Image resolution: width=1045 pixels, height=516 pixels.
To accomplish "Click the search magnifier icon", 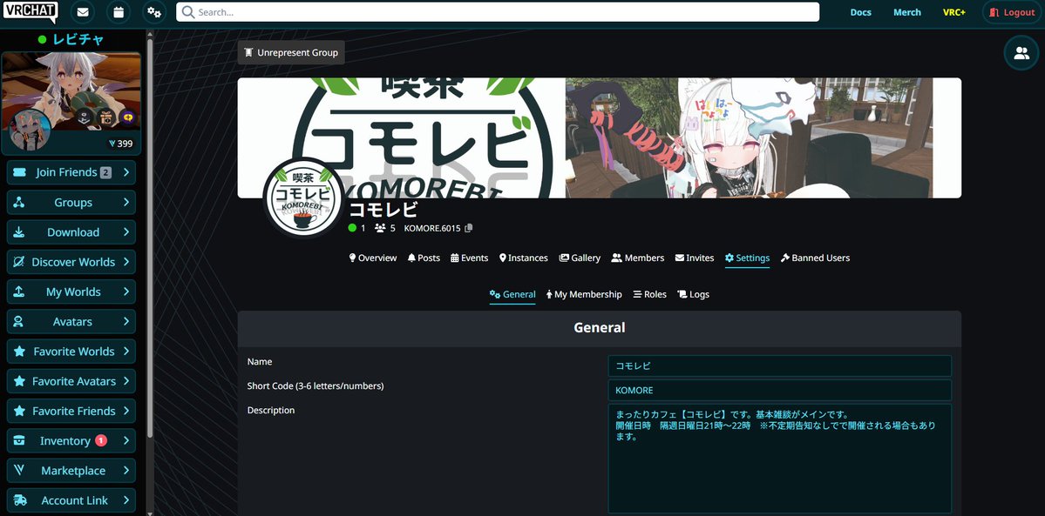I will 188,12.
